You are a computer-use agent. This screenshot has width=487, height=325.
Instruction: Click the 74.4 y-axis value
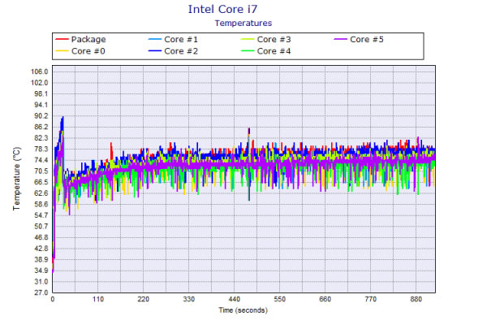click(x=41, y=160)
